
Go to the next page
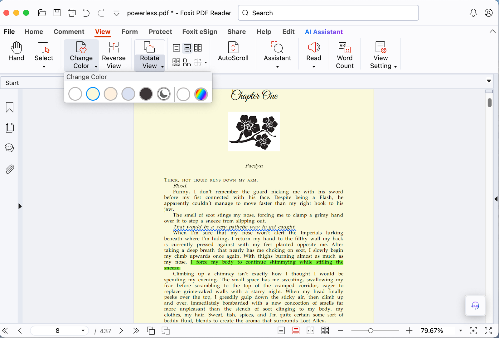[x=121, y=331]
